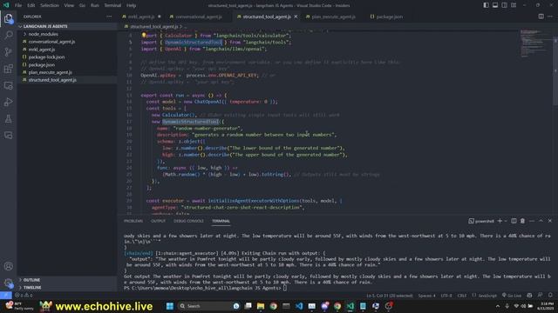Split the editor to the right
This screenshot has width=558, height=313.
point(541,17)
